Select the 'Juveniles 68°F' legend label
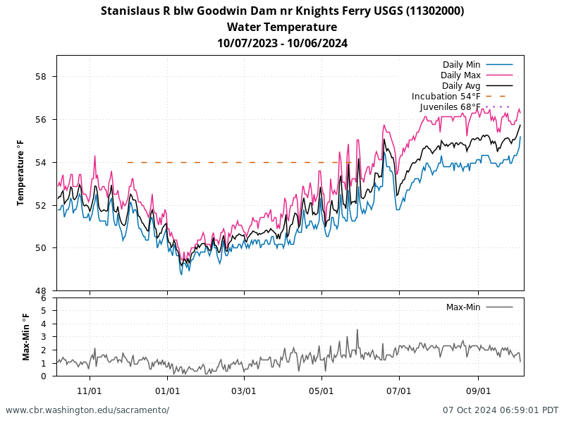This screenshot has width=564, height=423. click(x=450, y=107)
